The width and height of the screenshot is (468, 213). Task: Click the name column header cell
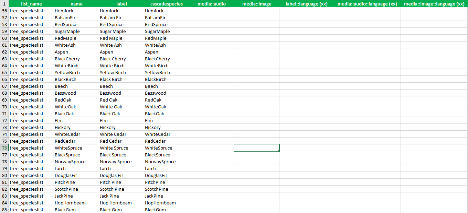coord(76,4)
